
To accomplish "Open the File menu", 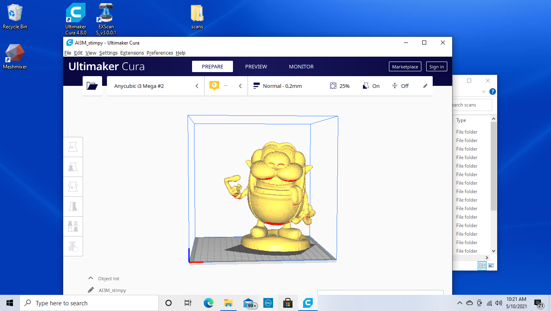I will (x=68, y=53).
